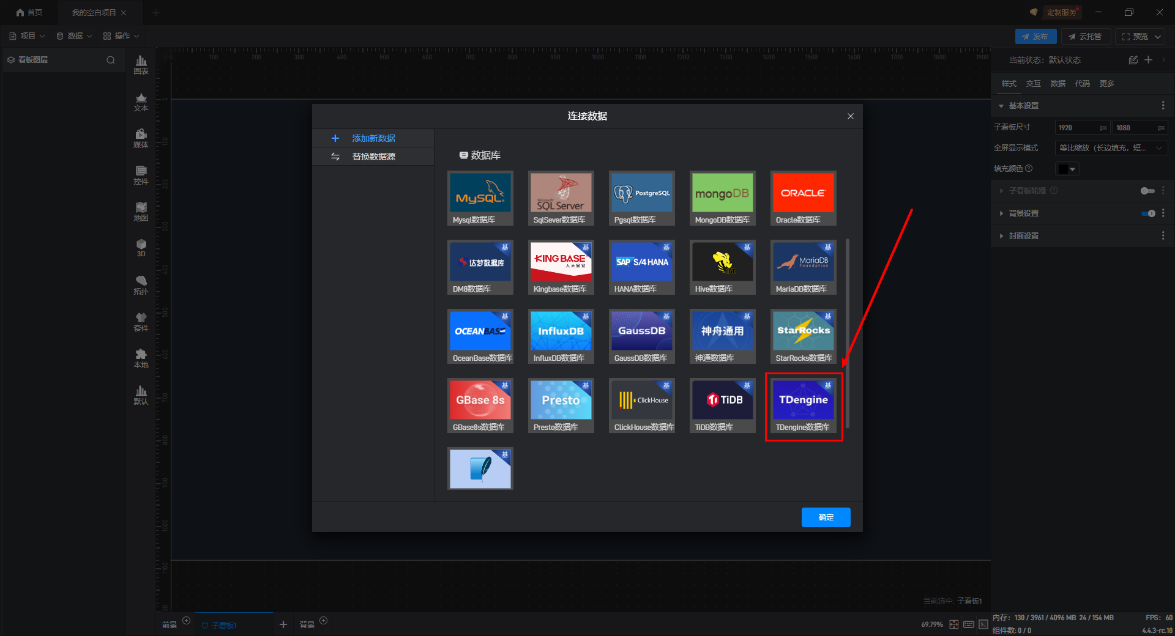Image resolution: width=1175 pixels, height=636 pixels.
Task: Select the SAP HANA database icon
Action: 642,267
